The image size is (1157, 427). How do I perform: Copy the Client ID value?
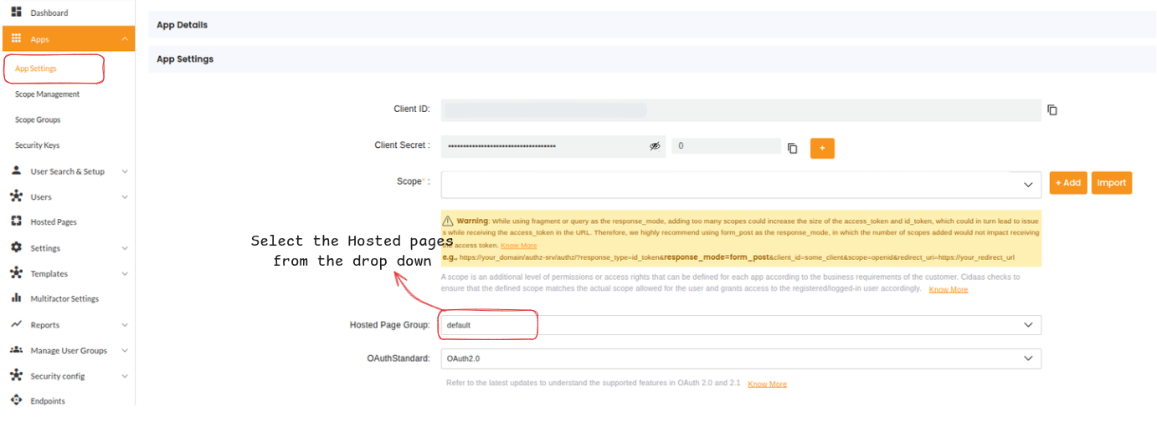(x=1052, y=109)
